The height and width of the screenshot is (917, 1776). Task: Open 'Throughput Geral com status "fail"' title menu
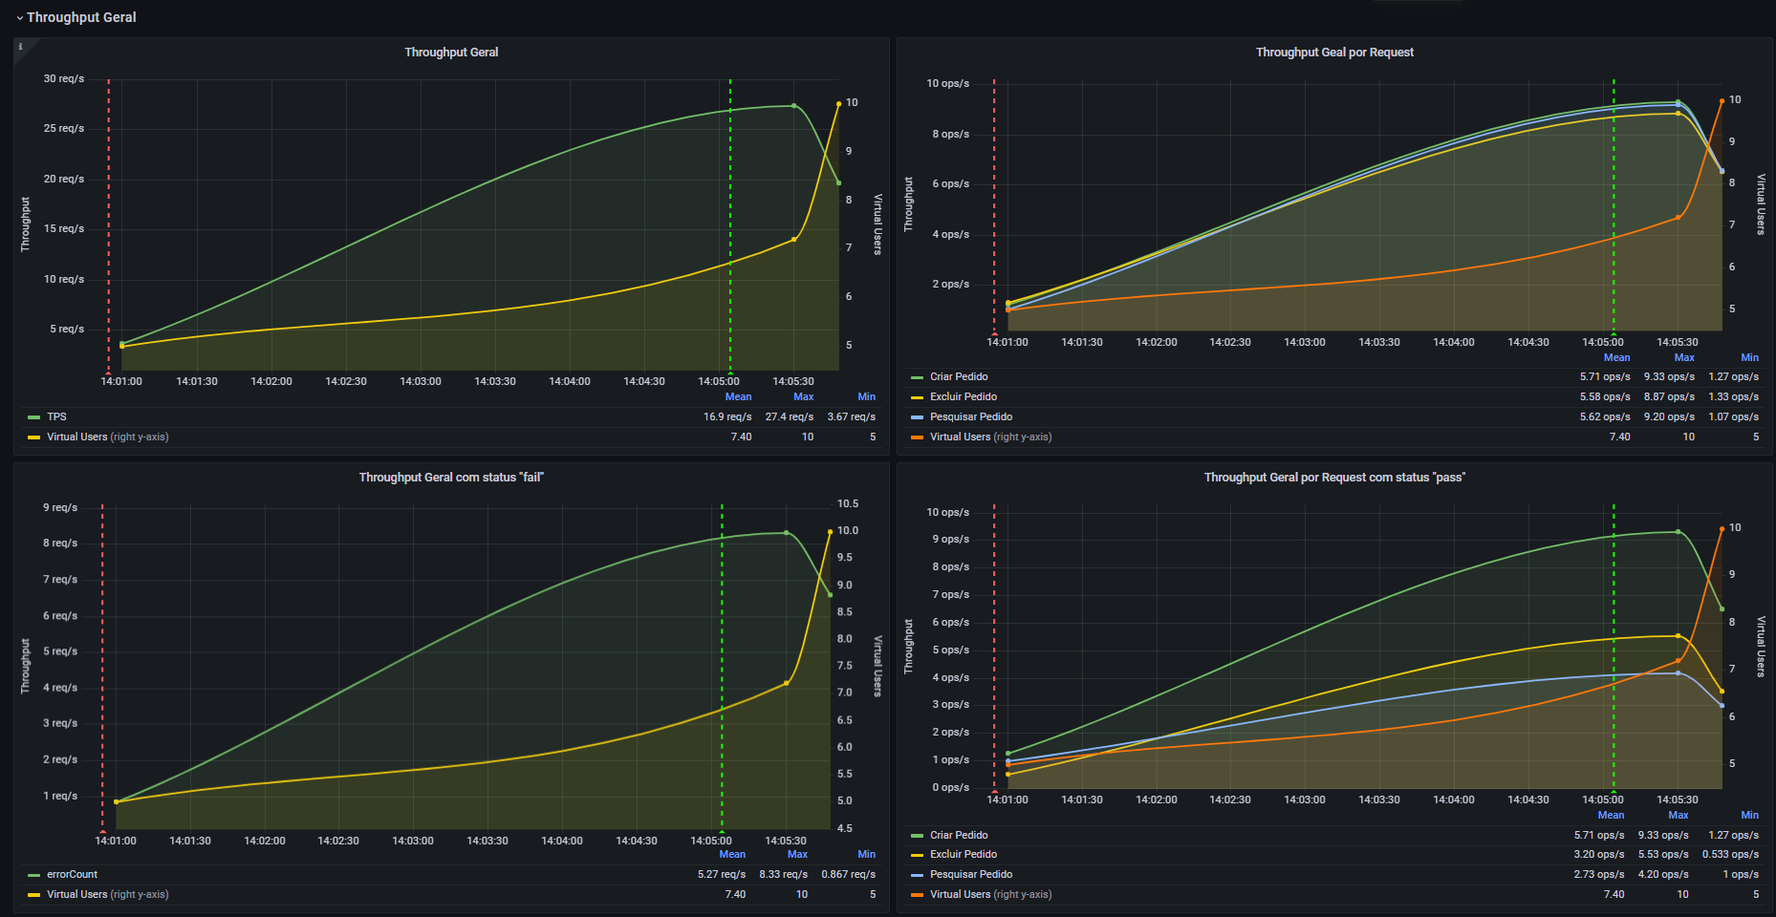[451, 478]
